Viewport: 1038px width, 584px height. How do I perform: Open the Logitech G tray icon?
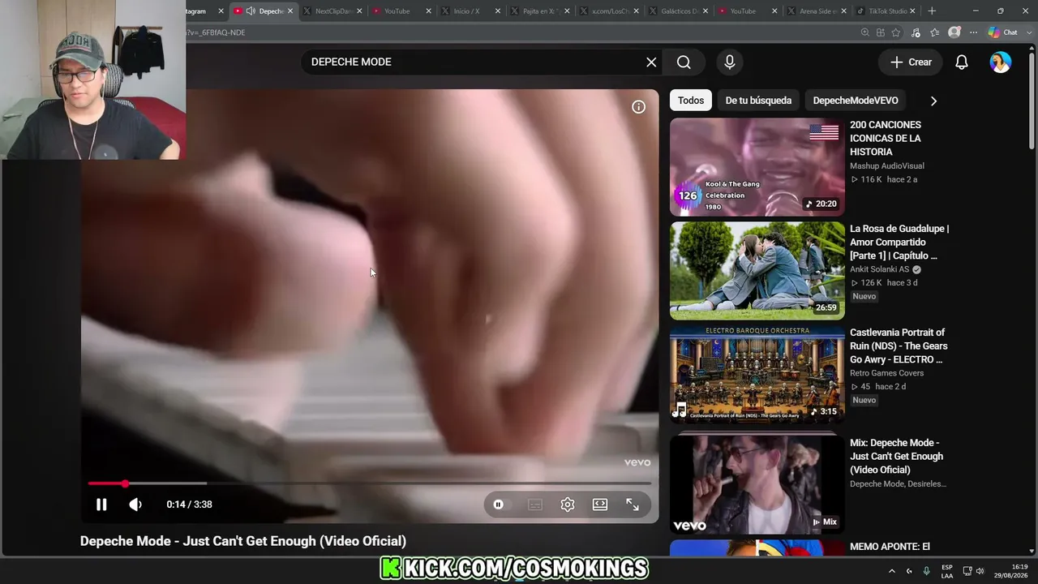(x=909, y=571)
